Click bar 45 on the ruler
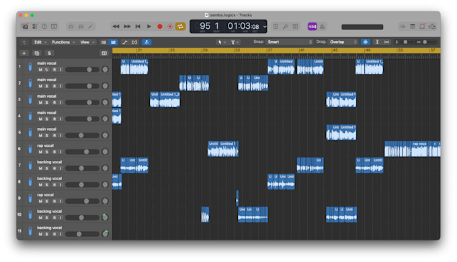The image size is (457, 262). pyautogui.click(x=335, y=50)
